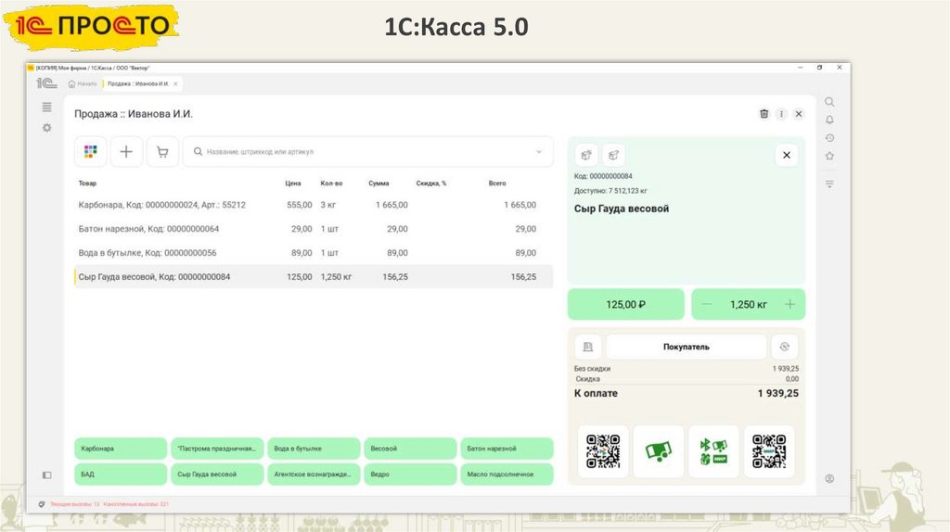The width and height of the screenshot is (950, 532).
Task: Pay via first QR code payment button
Action: [x=603, y=451]
